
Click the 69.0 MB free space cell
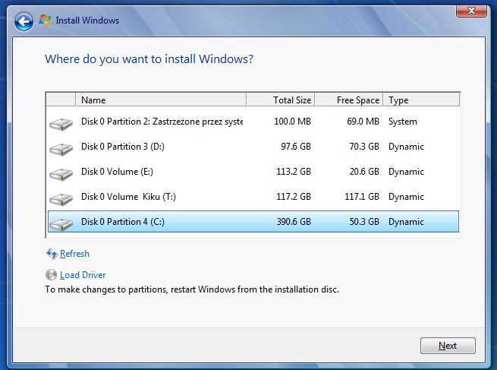363,122
